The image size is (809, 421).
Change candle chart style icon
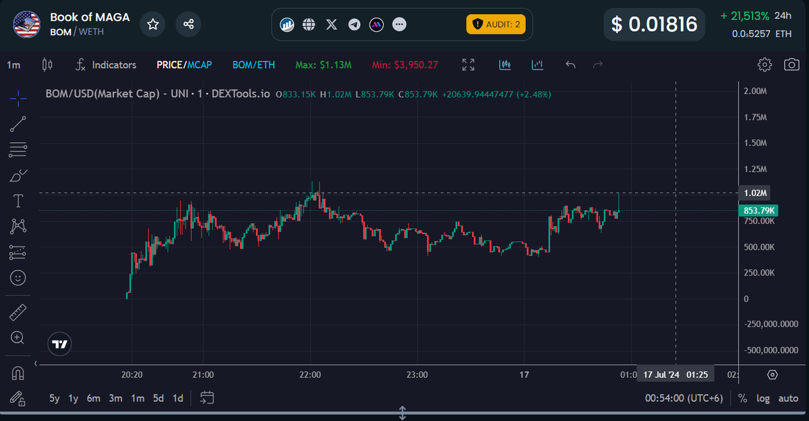(47, 65)
